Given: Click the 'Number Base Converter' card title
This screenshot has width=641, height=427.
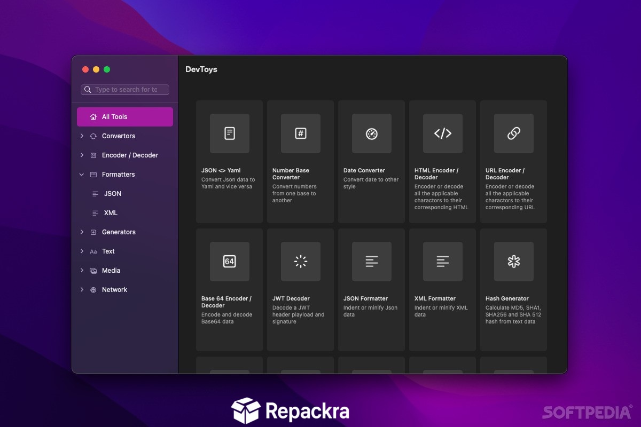Looking at the screenshot, I should tap(291, 174).
